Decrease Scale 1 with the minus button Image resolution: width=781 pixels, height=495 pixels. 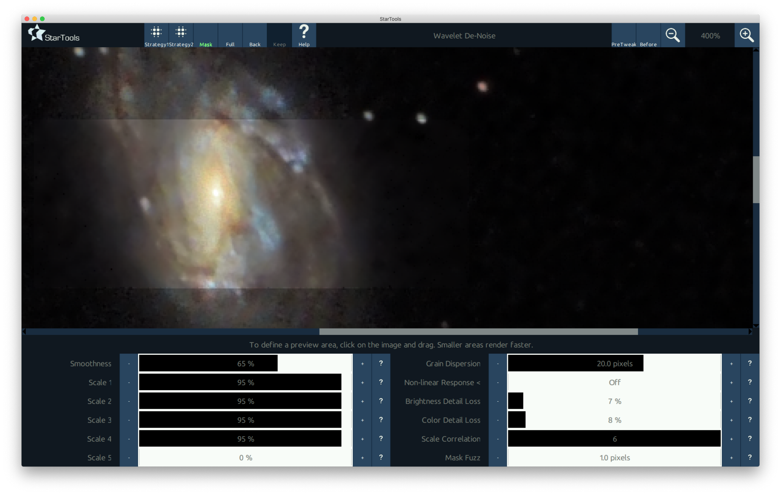tap(129, 382)
